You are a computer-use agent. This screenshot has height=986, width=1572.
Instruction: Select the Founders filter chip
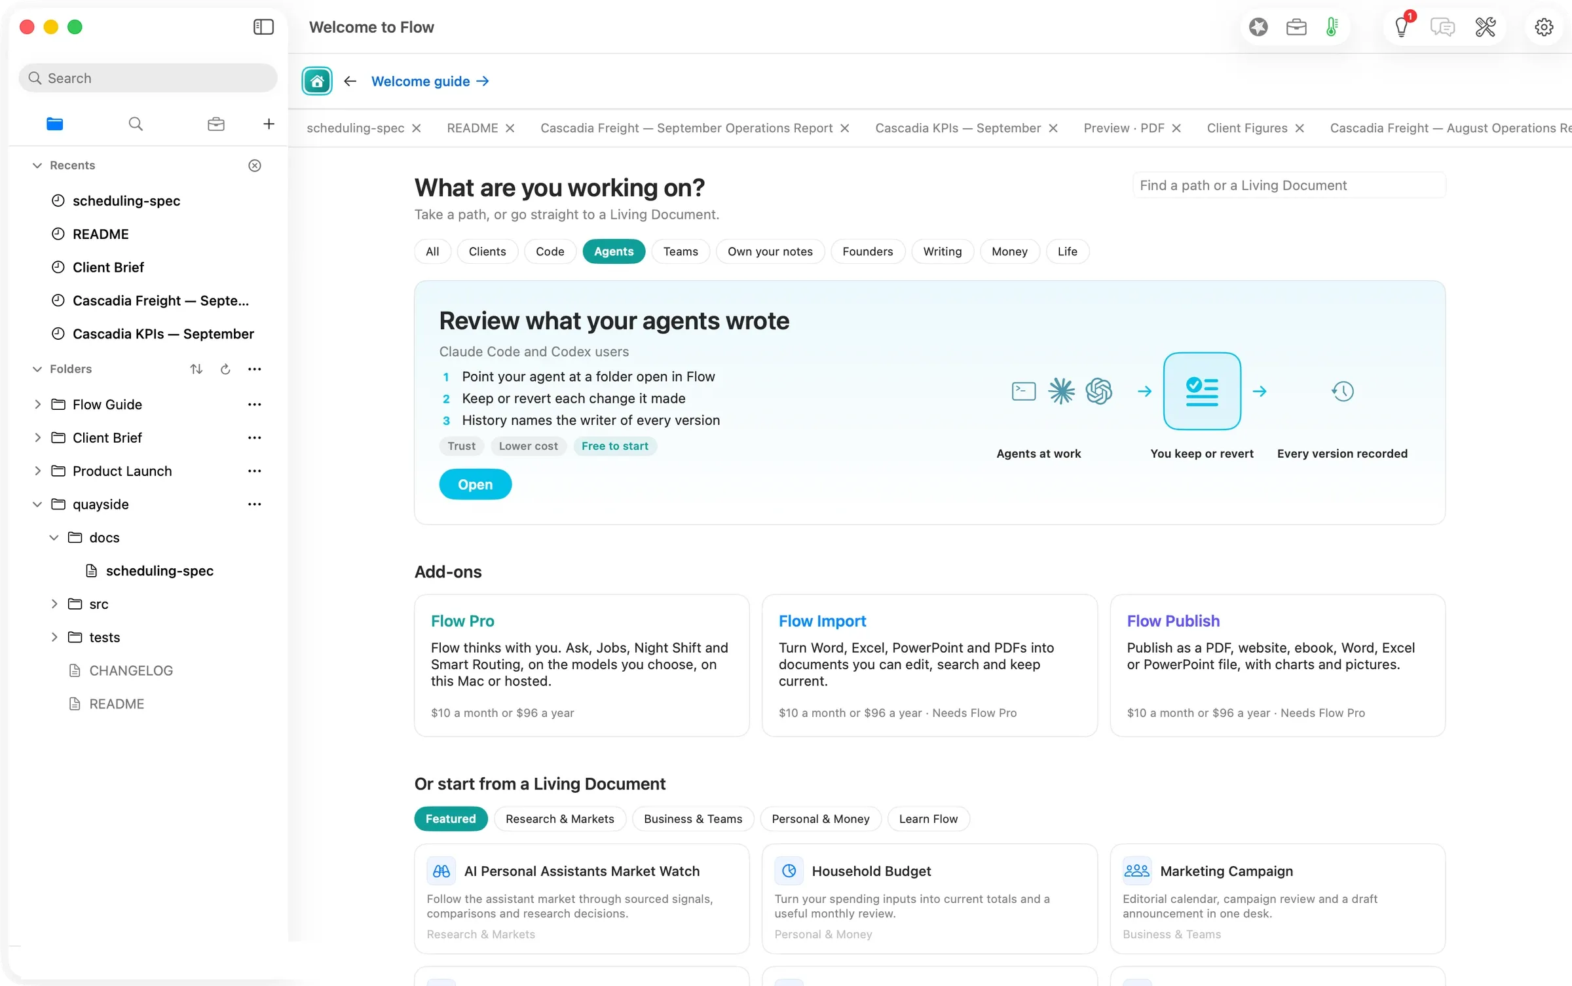pos(867,251)
